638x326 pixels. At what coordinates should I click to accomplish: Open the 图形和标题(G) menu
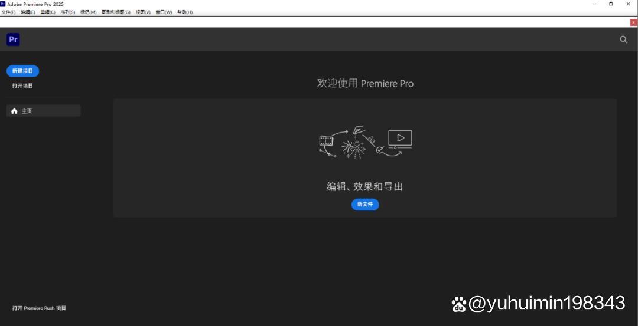tap(116, 12)
